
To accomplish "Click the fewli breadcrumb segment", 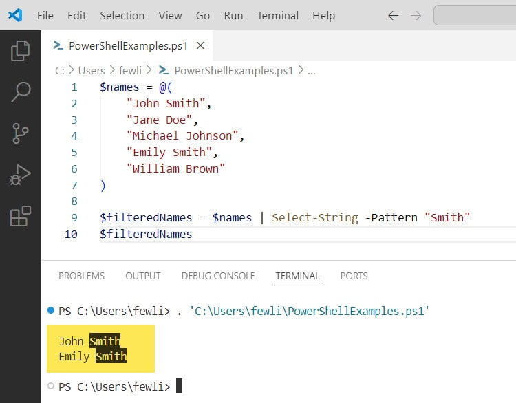I will pyautogui.click(x=130, y=70).
